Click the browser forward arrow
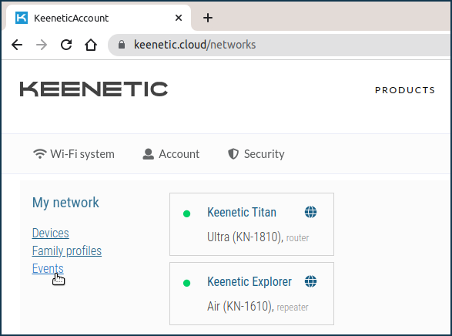Image resolution: width=452 pixels, height=336 pixels. point(42,45)
